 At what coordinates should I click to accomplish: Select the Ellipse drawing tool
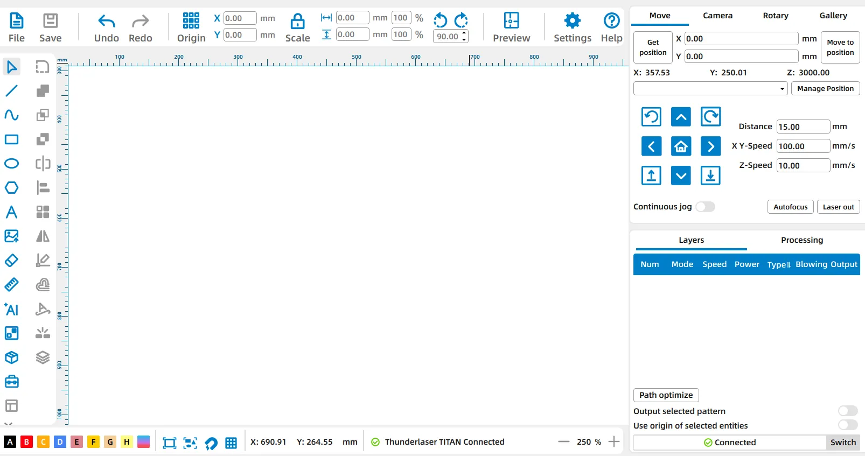pos(11,164)
